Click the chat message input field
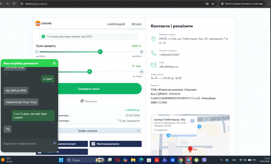This screenshot has height=164, width=271. [x=28, y=144]
